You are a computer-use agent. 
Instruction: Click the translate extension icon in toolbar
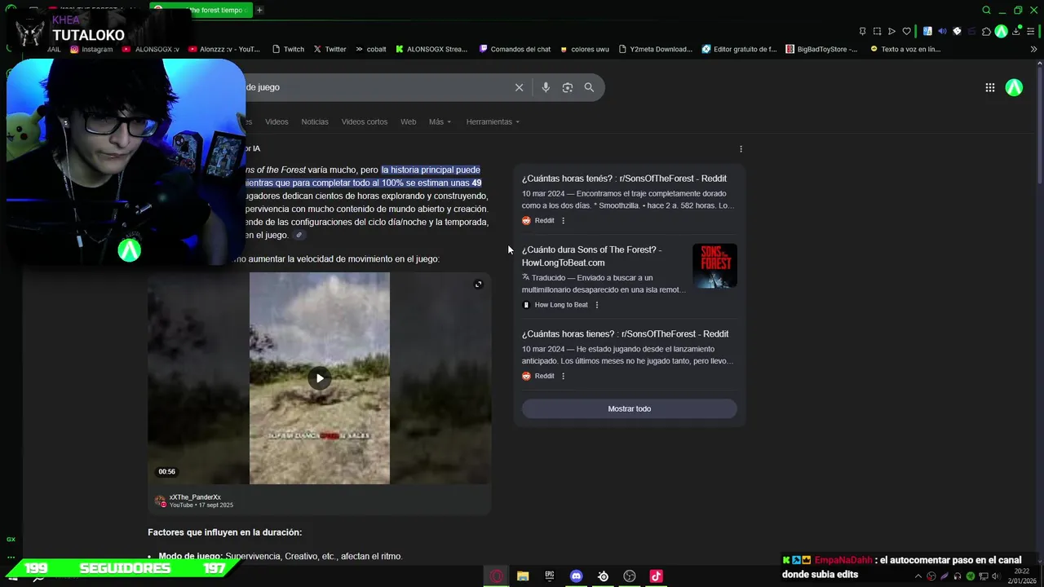click(x=927, y=31)
